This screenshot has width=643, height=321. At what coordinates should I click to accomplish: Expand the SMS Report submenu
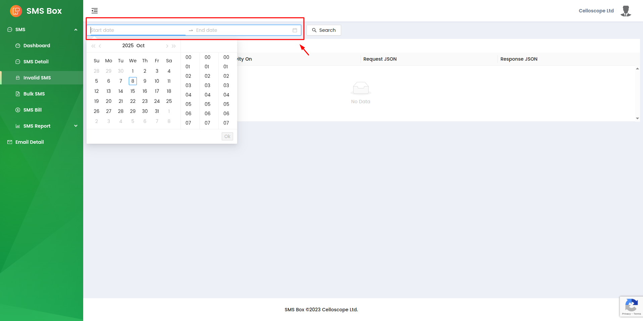(x=76, y=126)
